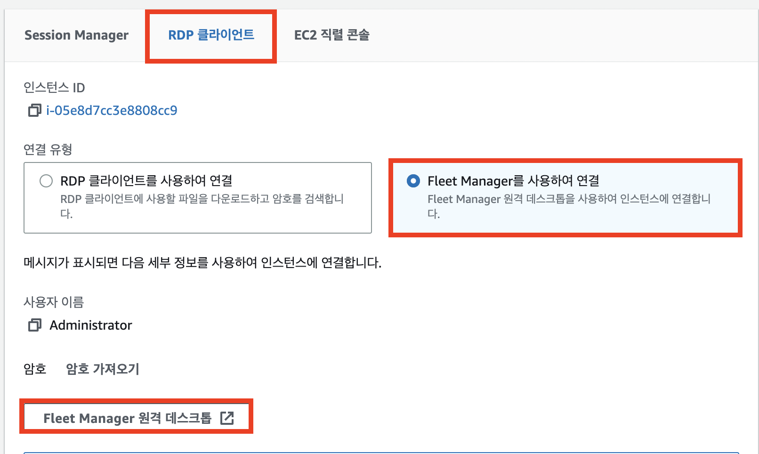Image resolution: width=759 pixels, height=454 pixels.
Task: Open the instance link i-05e8d7cc3e8808cc9
Action: click(112, 110)
